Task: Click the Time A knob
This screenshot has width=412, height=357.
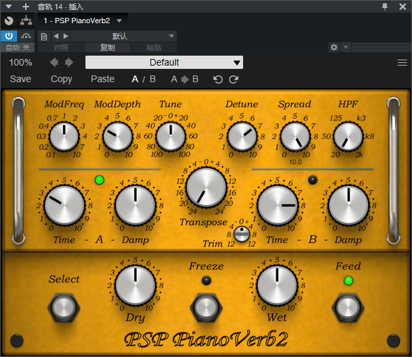Action: [x=64, y=205]
